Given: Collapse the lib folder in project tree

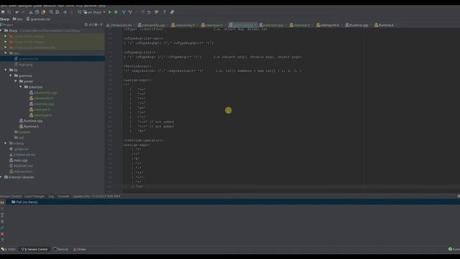Looking at the screenshot, I should 6,70.
